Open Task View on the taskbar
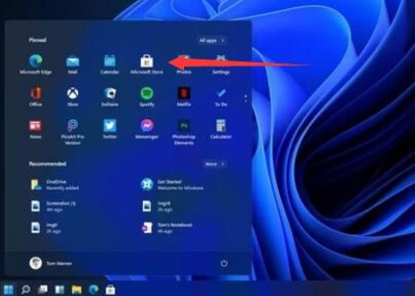415x296 pixels. pyautogui.click(x=43, y=290)
